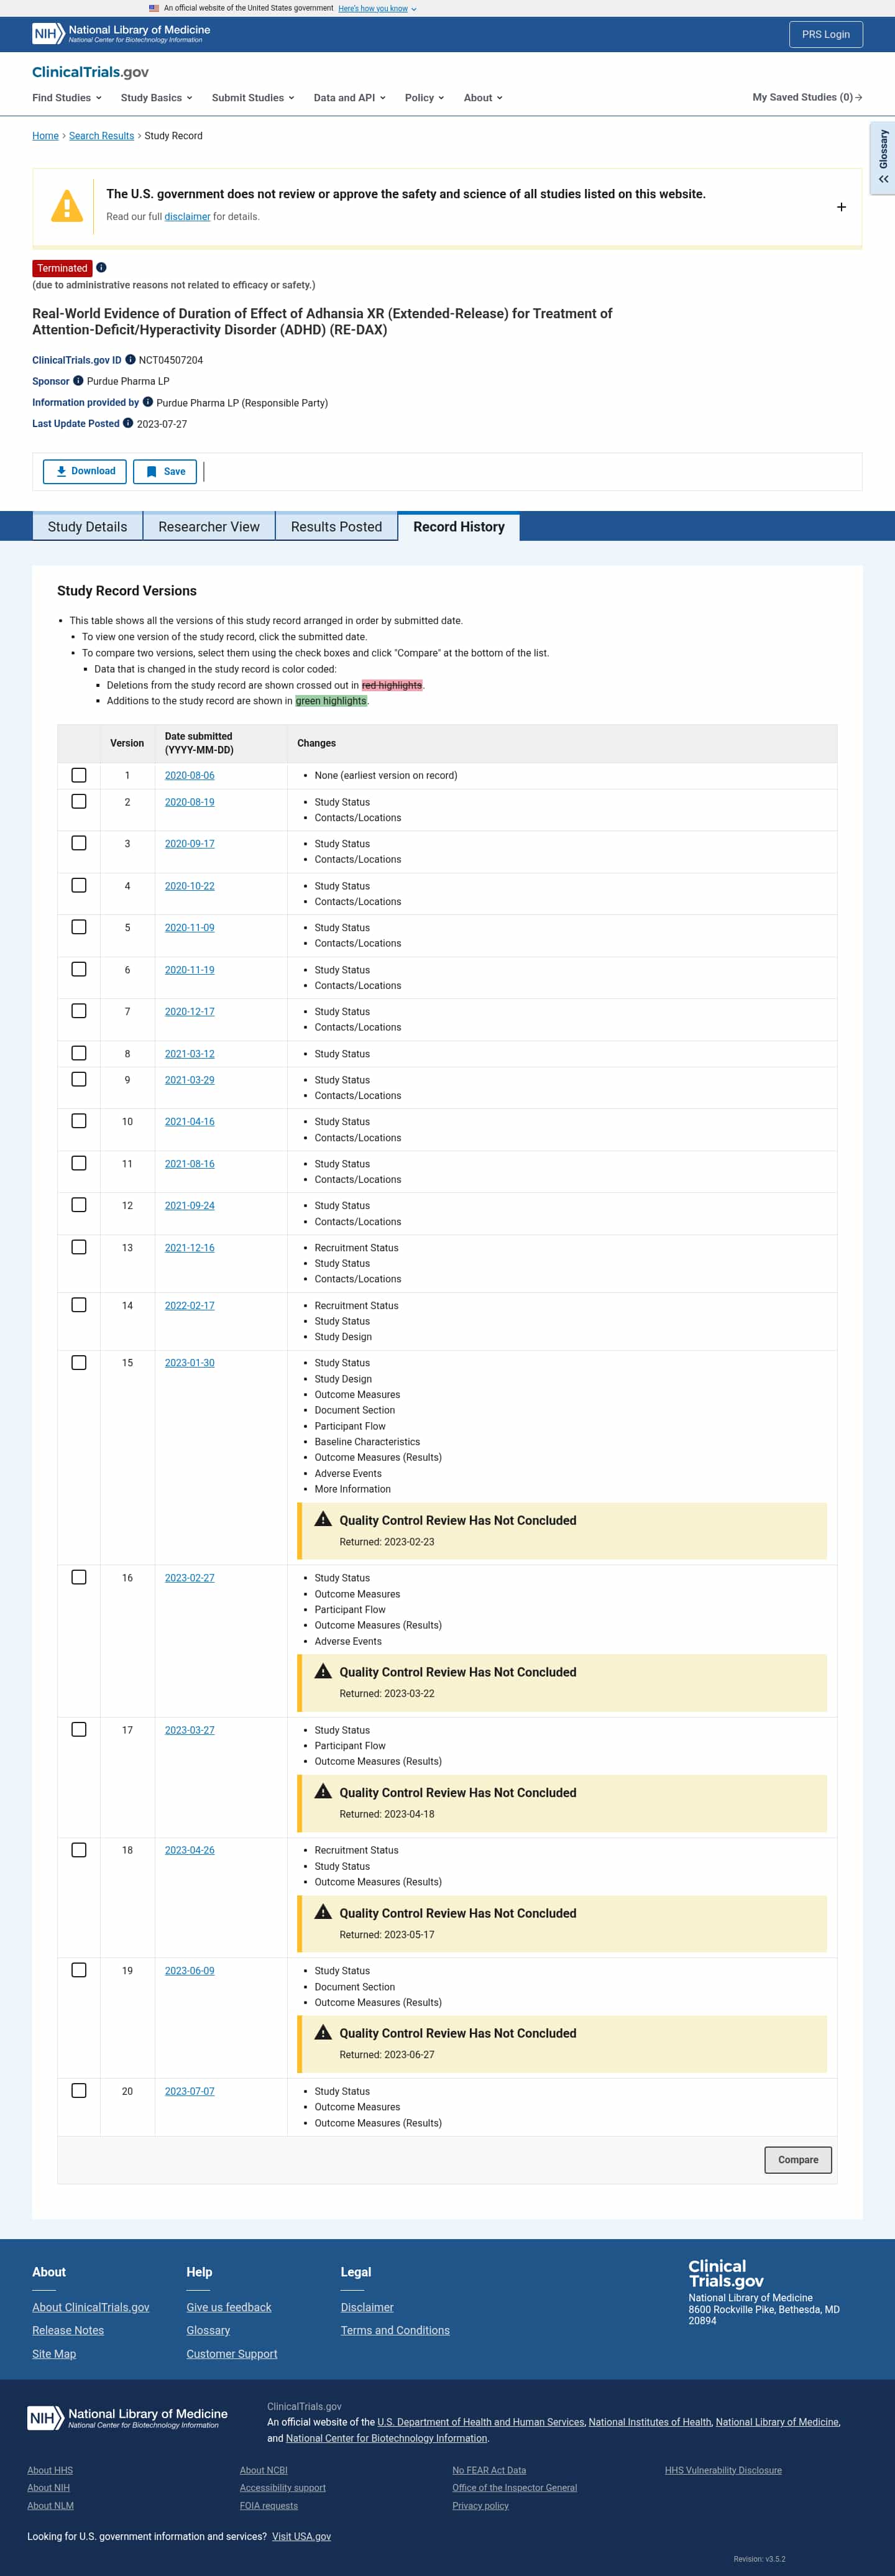
Task: Expand "Here's how you know" banner
Action: (377, 8)
